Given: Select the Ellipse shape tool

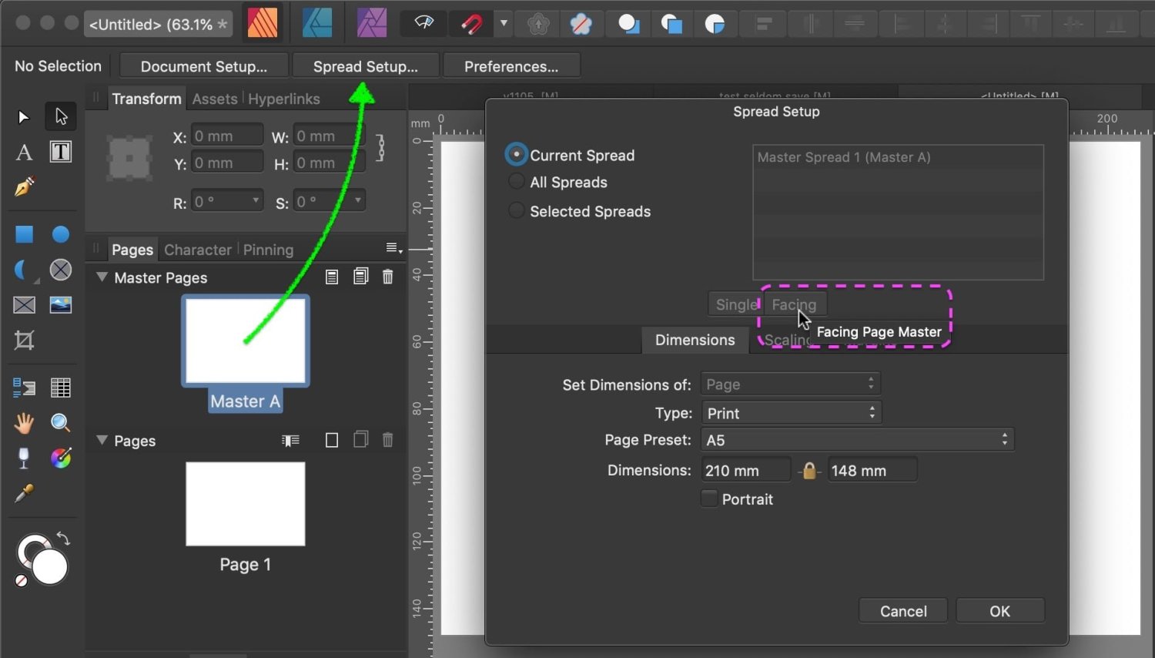Looking at the screenshot, I should tap(61, 234).
